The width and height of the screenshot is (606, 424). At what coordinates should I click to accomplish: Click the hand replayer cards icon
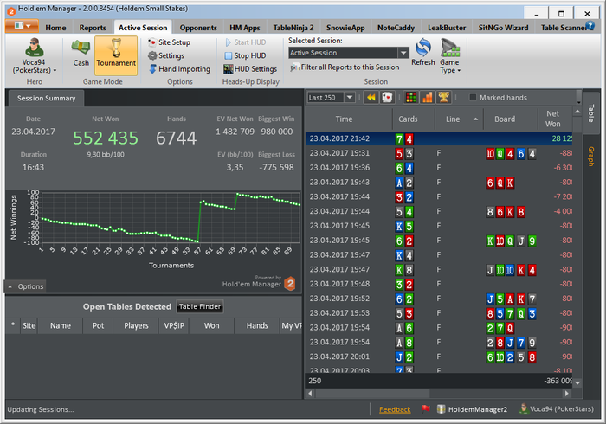tap(387, 97)
